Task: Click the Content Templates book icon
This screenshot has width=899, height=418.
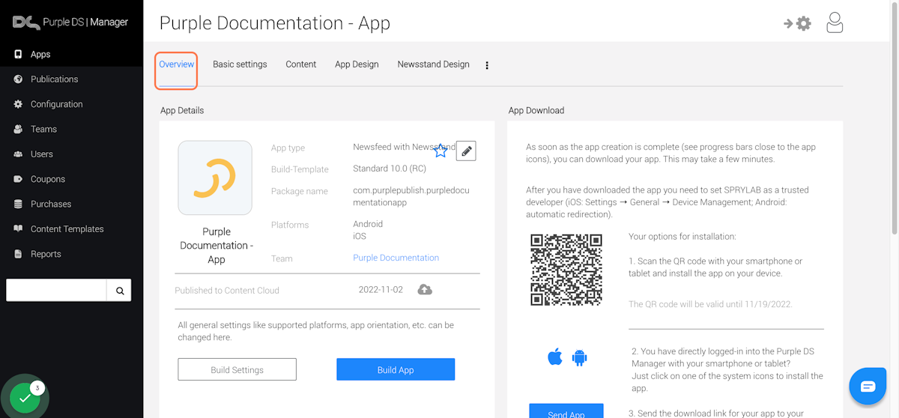Action: (18, 228)
